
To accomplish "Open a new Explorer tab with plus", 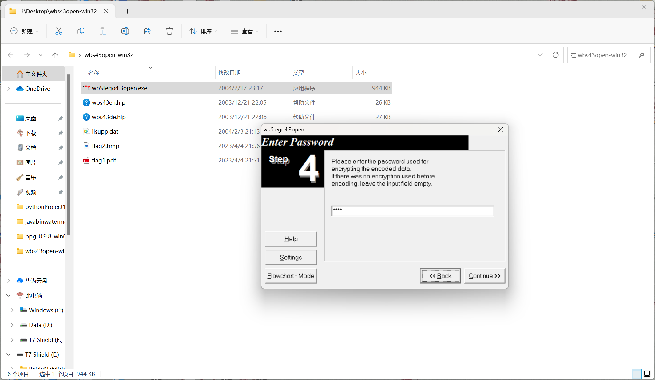I will coord(127,11).
